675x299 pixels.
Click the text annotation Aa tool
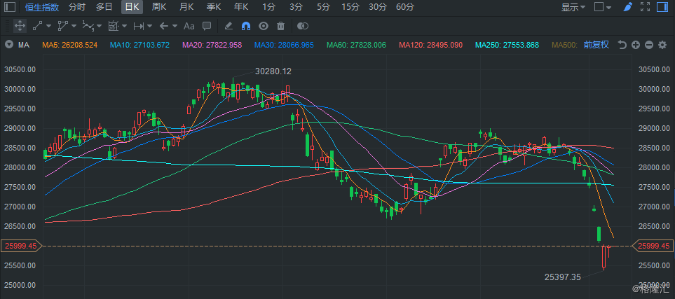[189, 26]
